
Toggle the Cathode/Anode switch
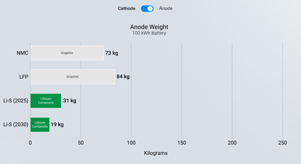[x=147, y=8]
